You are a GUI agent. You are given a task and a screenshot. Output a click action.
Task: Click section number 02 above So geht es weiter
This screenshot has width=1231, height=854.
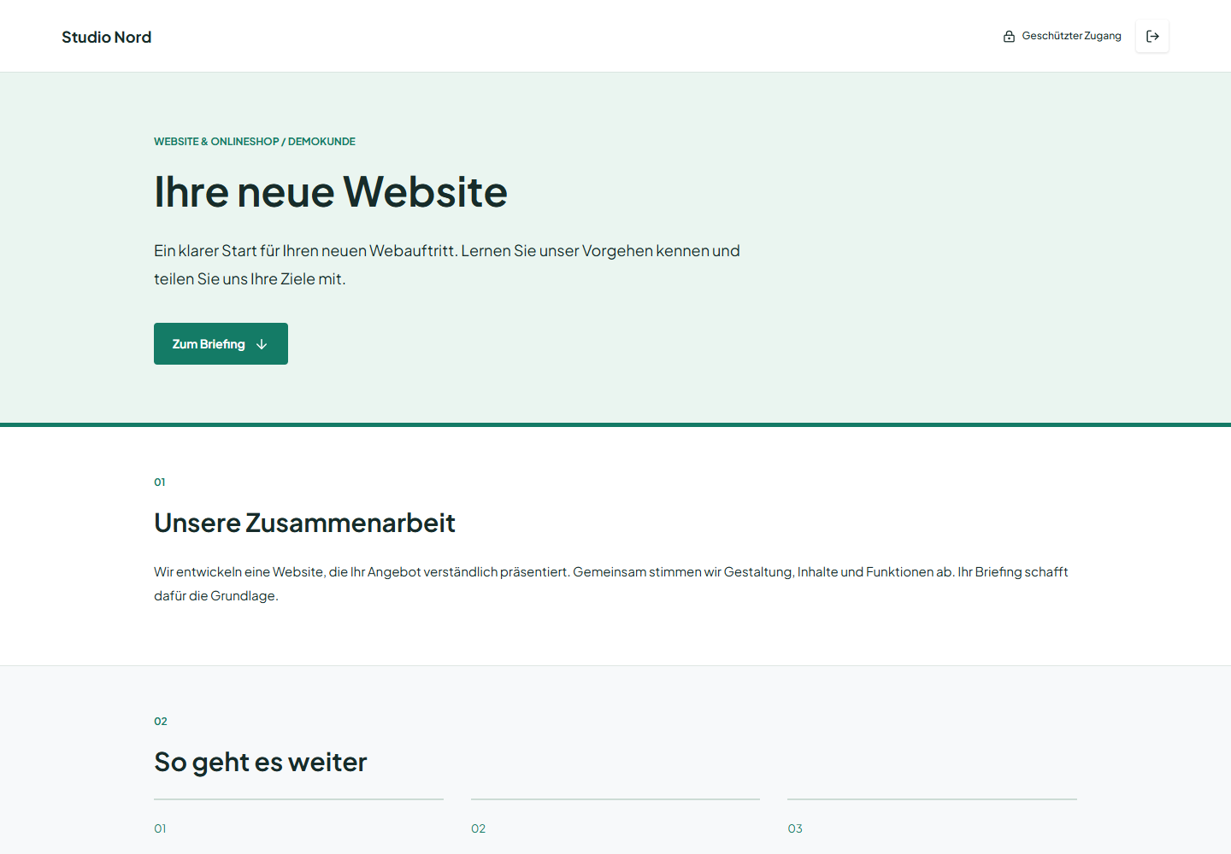[x=161, y=722]
